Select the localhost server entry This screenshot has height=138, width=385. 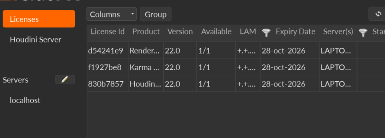tap(25, 100)
